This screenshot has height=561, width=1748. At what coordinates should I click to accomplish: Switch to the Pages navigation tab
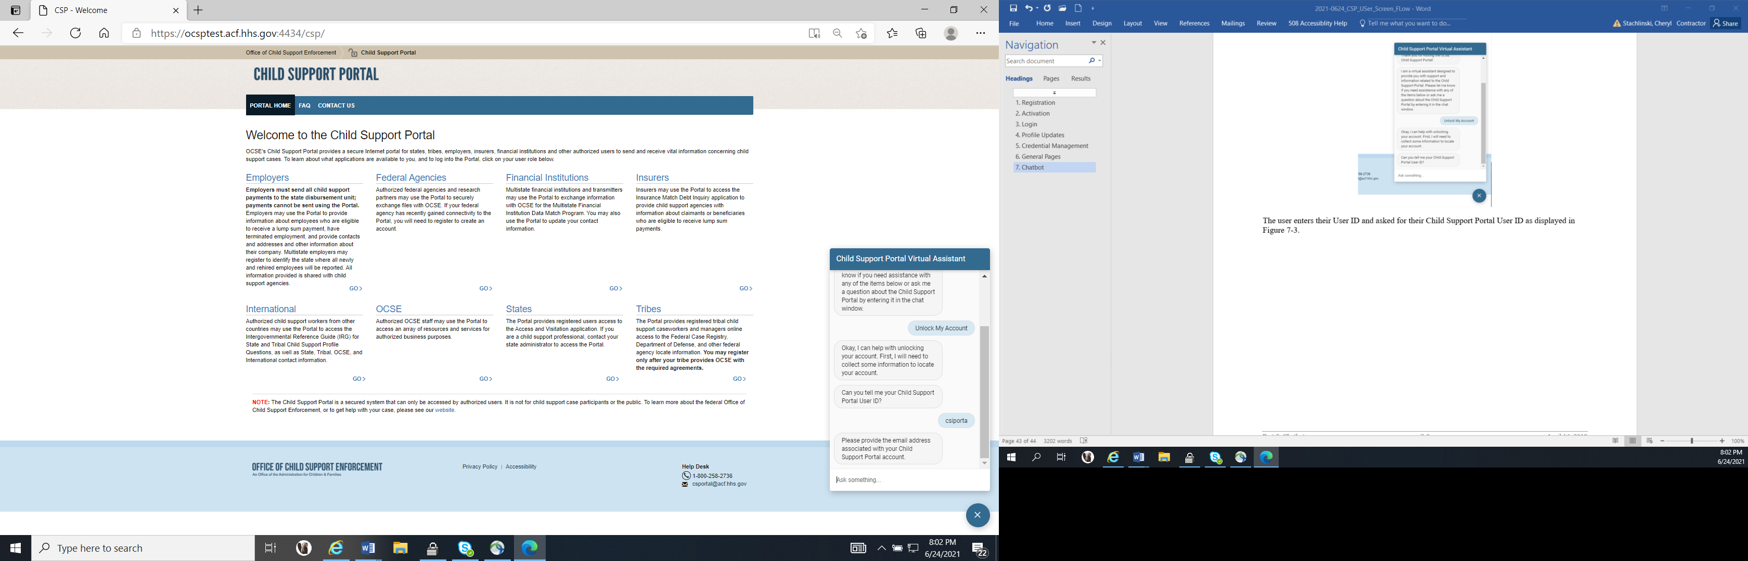pyautogui.click(x=1051, y=78)
